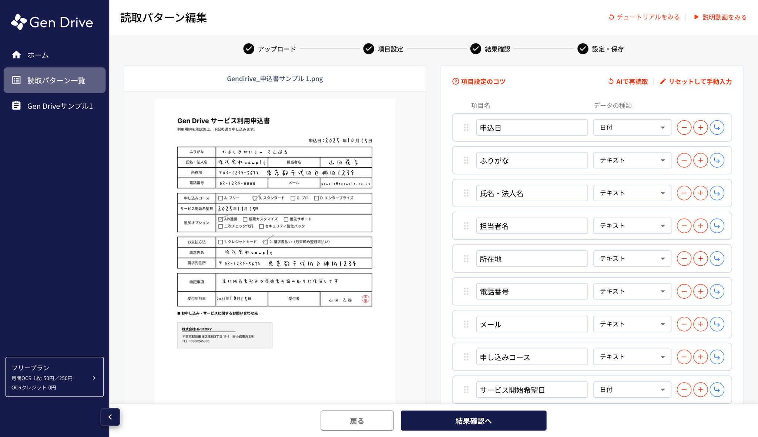This screenshot has height=437, width=758.
Task: Click blue arrow icon on 氏名・法人名 row
Action: (717, 193)
